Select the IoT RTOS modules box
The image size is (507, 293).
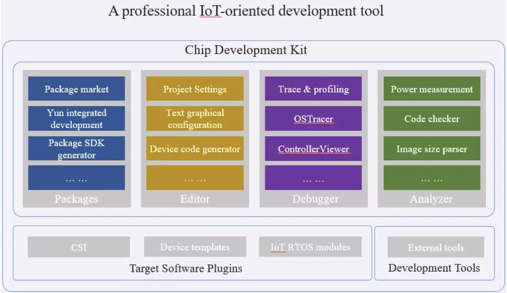[310, 247]
